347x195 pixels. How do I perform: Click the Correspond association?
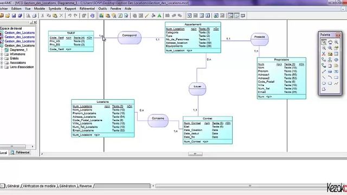coord(130,37)
